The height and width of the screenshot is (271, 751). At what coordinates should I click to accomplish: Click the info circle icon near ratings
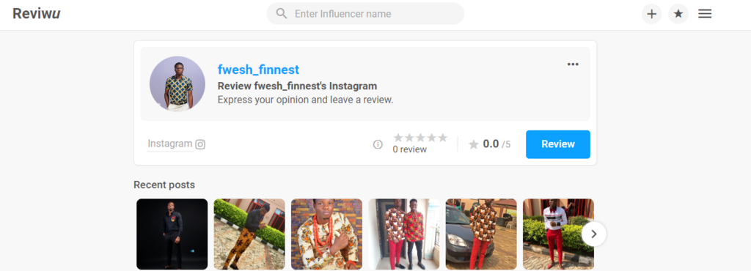378,144
